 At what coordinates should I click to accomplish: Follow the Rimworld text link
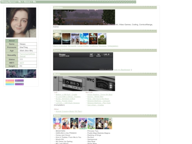(72, 46)
